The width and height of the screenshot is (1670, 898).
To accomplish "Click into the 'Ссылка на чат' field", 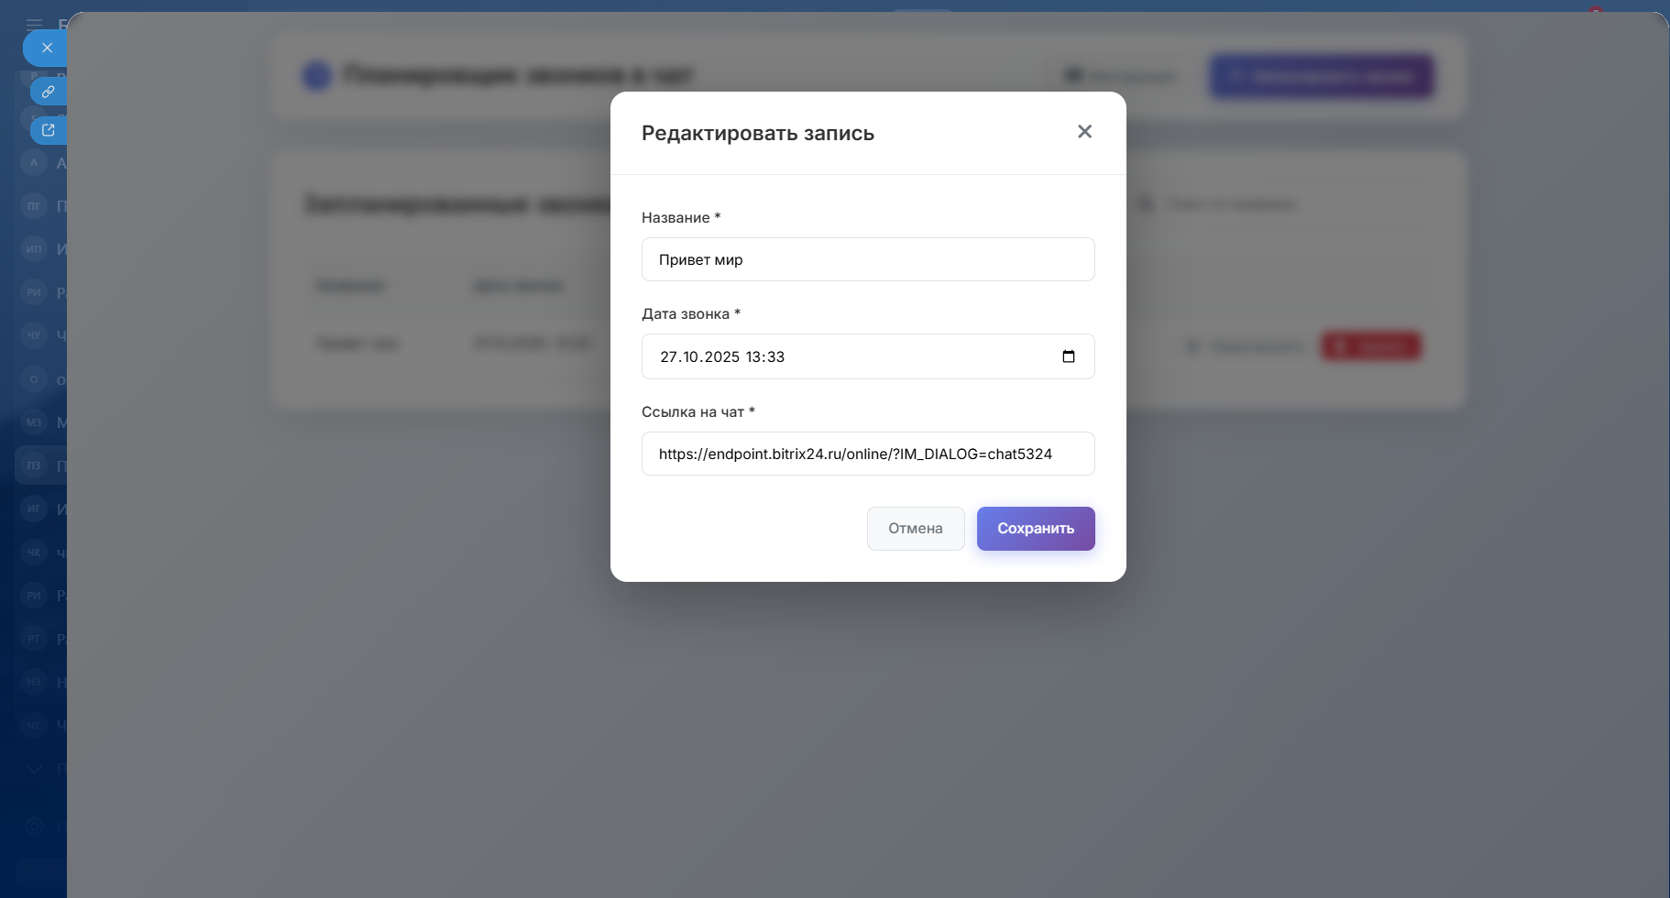I will click(867, 454).
